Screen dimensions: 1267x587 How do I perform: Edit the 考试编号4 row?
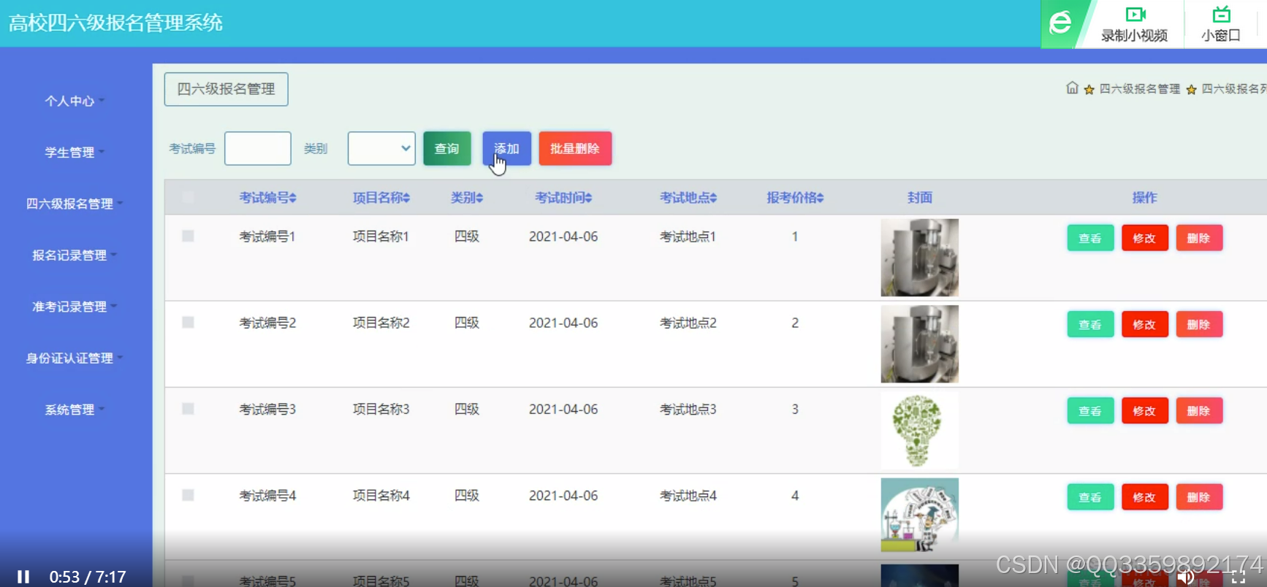1144,497
